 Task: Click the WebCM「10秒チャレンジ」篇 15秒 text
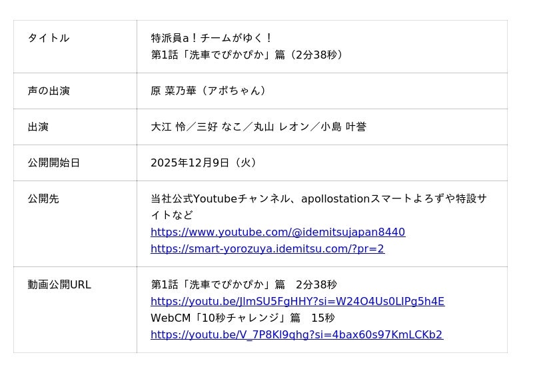243,318
